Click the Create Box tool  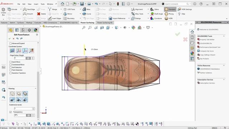pyautogui.click(x=3, y=12)
